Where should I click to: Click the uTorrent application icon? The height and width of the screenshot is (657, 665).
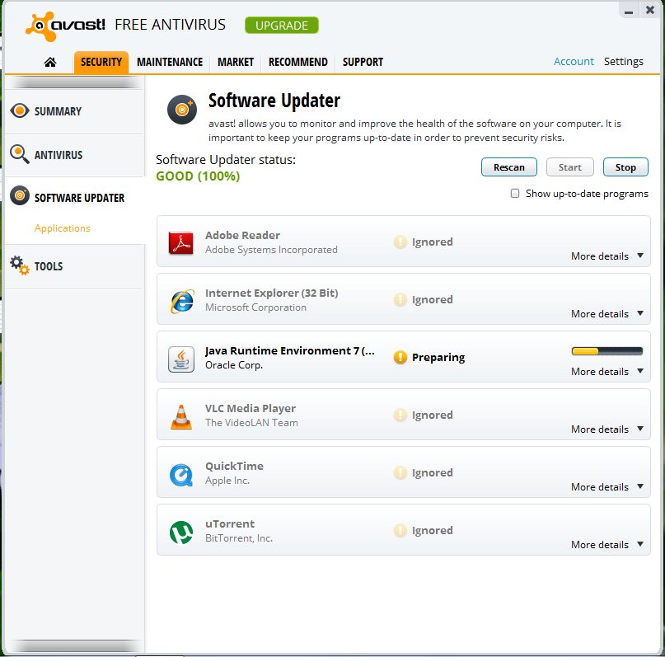point(180,532)
